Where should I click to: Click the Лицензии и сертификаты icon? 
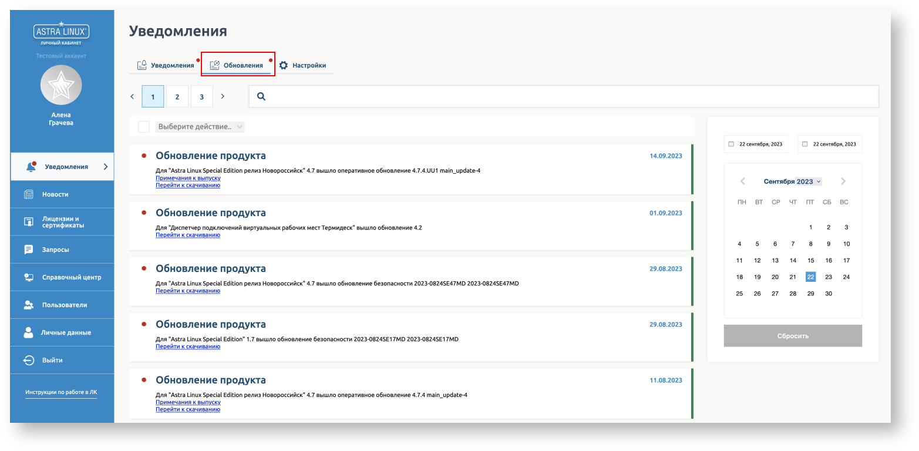coord(28,222)
